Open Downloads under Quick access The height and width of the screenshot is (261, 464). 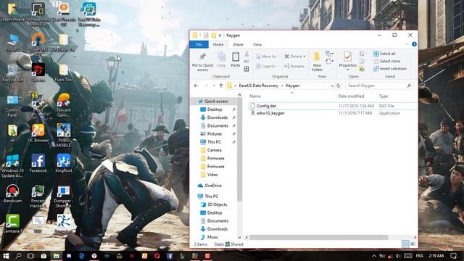coord(217,117)
